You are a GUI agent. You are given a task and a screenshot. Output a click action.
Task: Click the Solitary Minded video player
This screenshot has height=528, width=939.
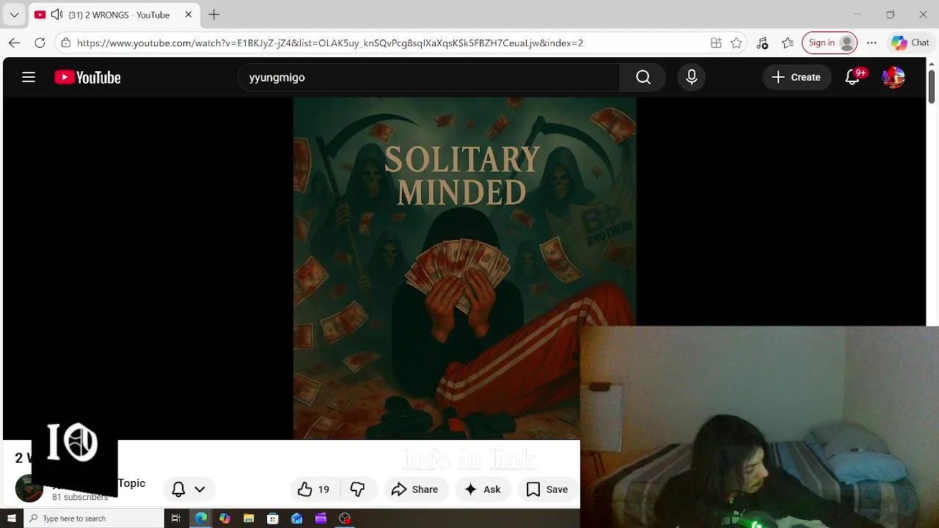tap(464, 268)
